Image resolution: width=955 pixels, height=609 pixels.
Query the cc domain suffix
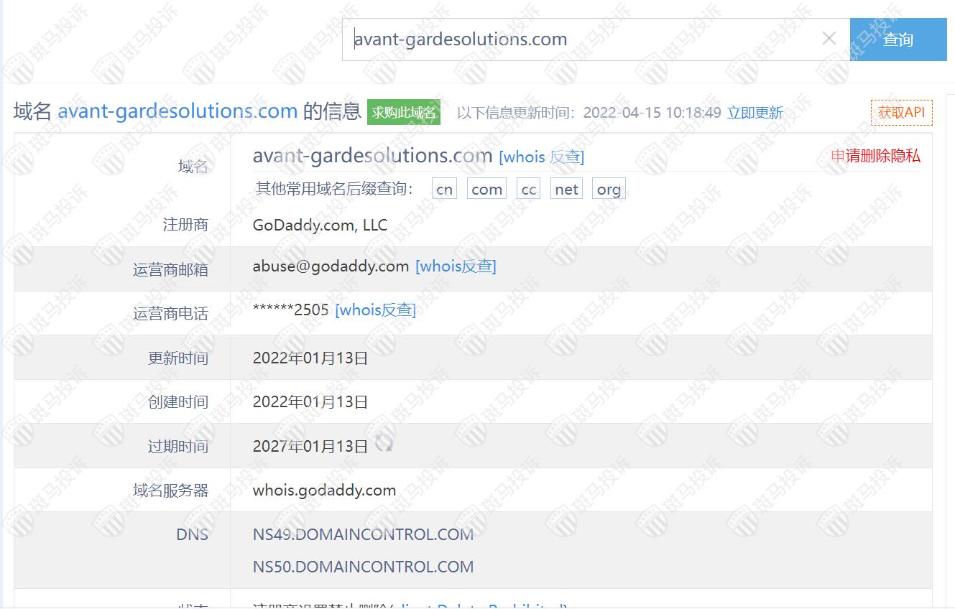[528, 190]
